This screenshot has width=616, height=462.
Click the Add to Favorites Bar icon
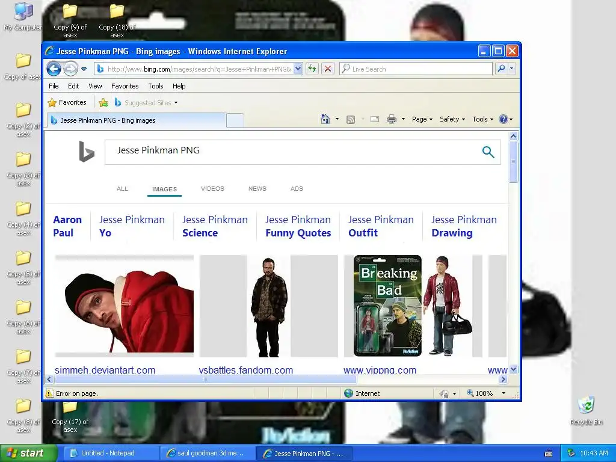(x=103, y=102)
